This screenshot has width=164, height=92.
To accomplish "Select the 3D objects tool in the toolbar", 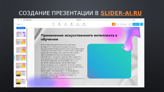I will point(84,24).
